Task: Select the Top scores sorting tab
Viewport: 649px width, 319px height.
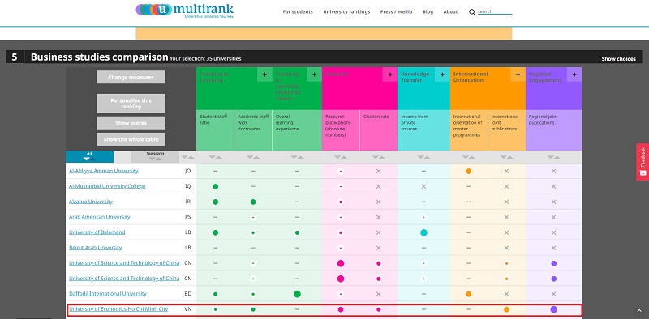Action: [x=155, y=156]
